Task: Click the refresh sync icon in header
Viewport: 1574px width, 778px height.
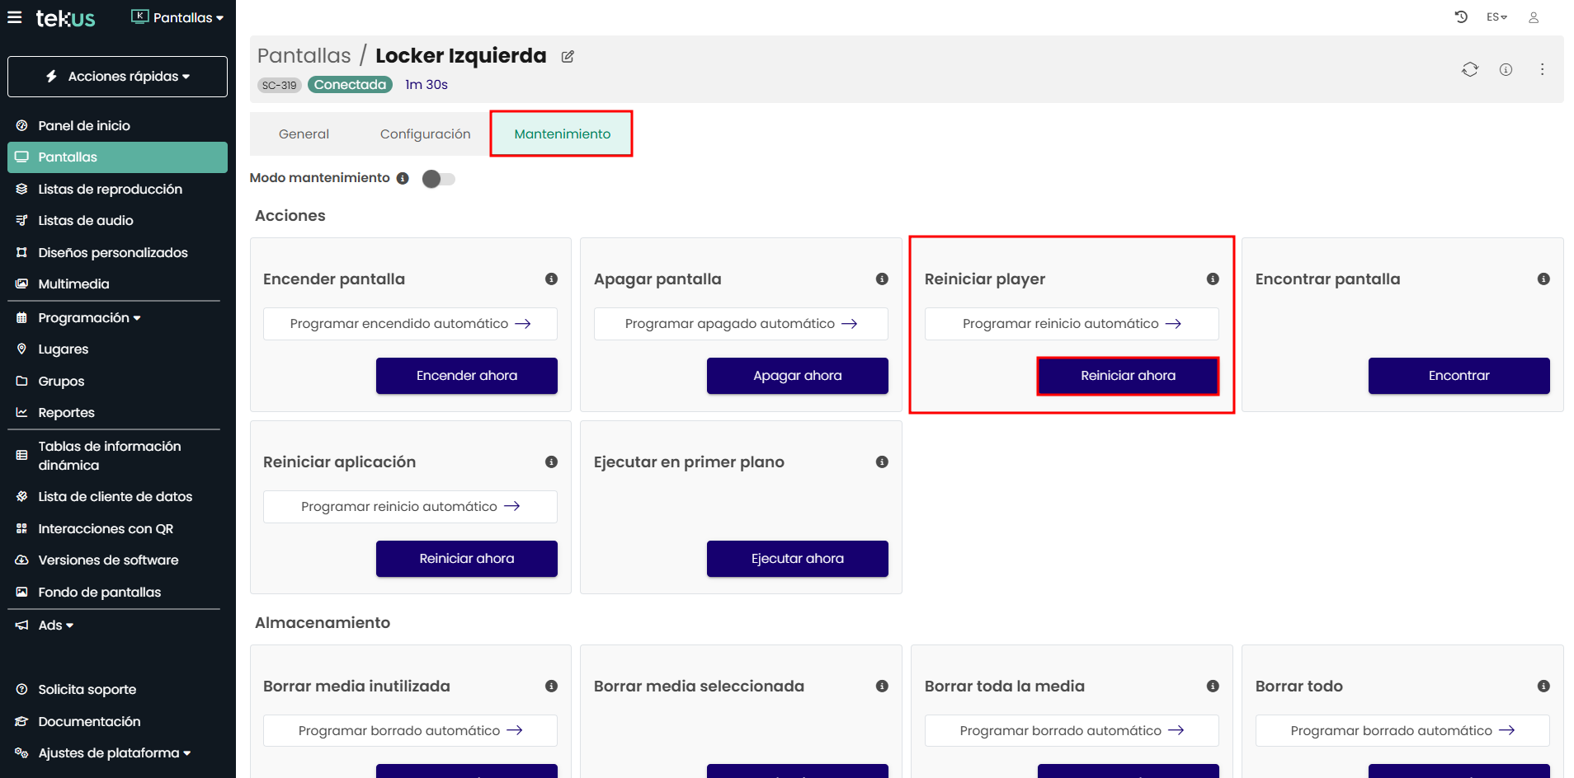Action: pos(1469,69)
